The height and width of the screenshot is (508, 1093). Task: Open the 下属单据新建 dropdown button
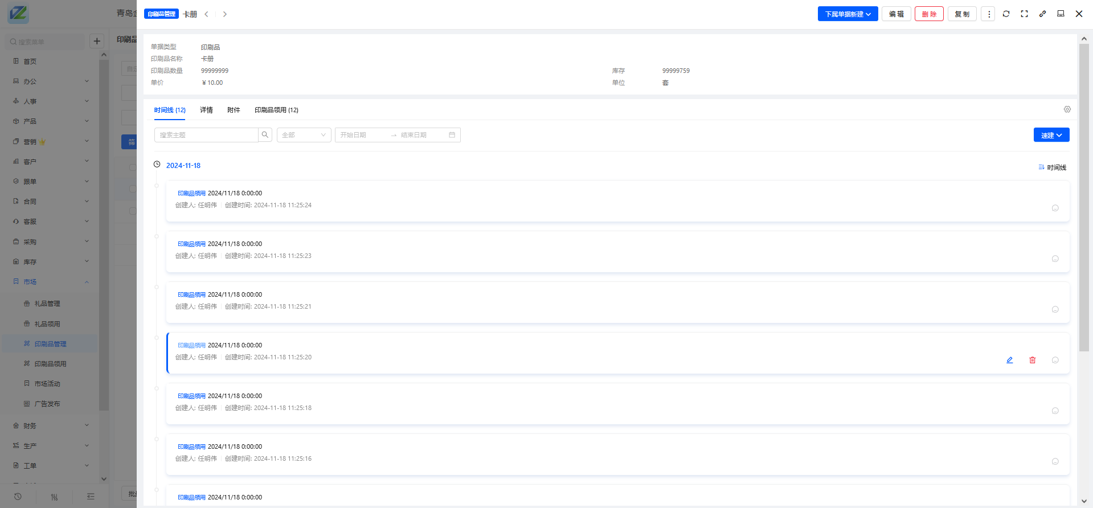point(848,14)
